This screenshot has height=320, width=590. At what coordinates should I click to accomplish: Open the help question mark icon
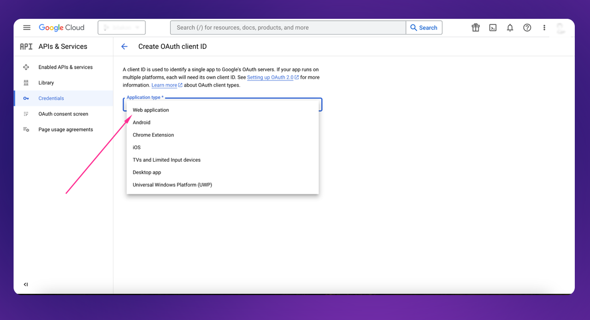tap(527, 28)
